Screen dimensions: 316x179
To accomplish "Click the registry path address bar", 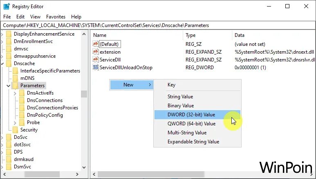I will coord(158,25).
